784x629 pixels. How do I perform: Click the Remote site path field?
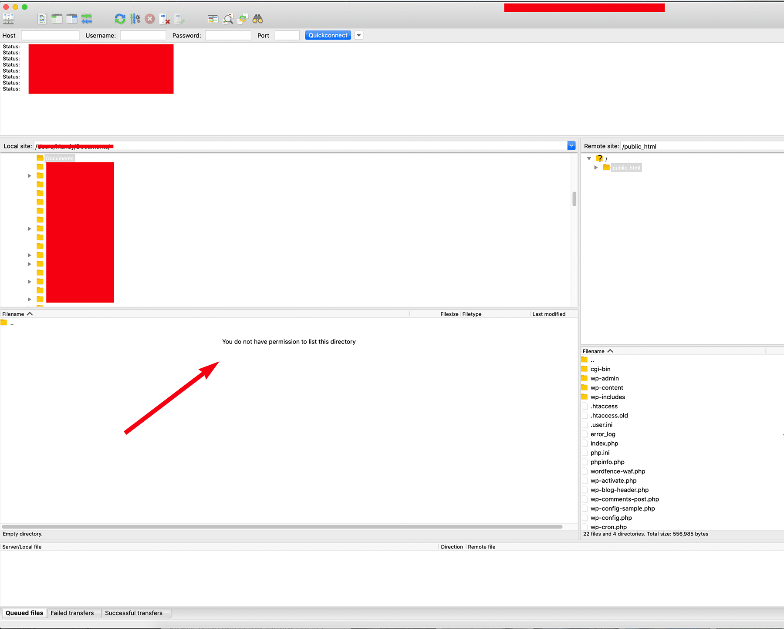[x=702, y=146]
